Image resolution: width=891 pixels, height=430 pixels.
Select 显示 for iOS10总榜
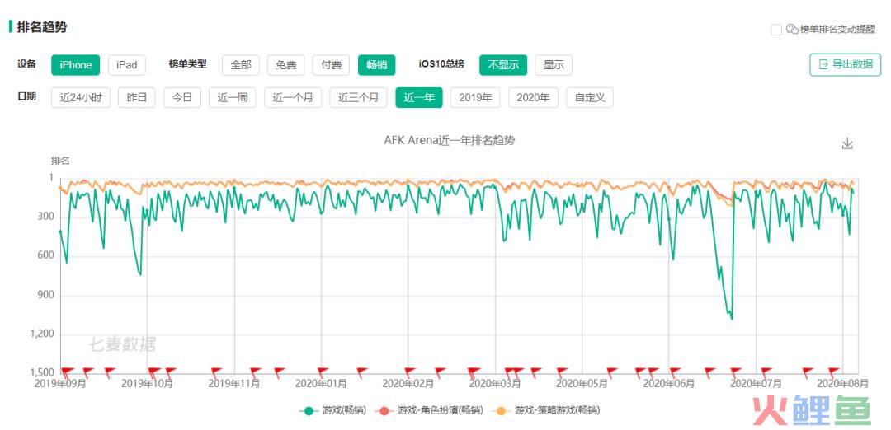click(554, 65)
